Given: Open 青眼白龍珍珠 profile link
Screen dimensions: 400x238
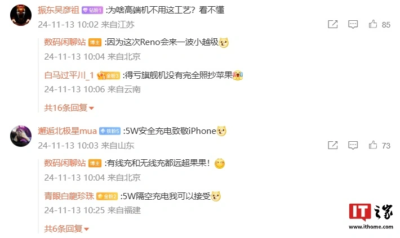Looking at the screenshot, I should pos(69,196).
